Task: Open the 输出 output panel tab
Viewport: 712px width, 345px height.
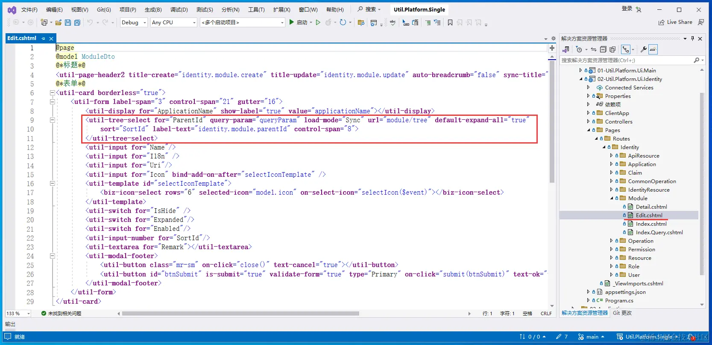Action: pos(10,324)
